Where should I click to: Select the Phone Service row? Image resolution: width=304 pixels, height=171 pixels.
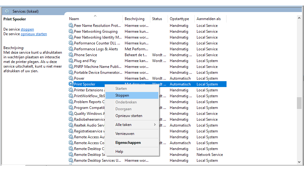[x=147, y=55]
